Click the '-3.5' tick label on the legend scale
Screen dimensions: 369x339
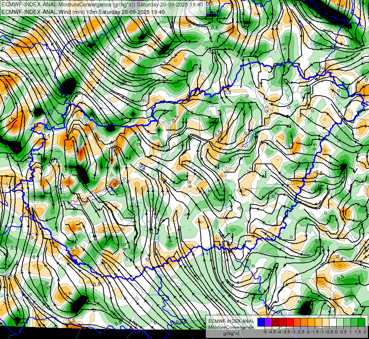click(x=286, y=332)
